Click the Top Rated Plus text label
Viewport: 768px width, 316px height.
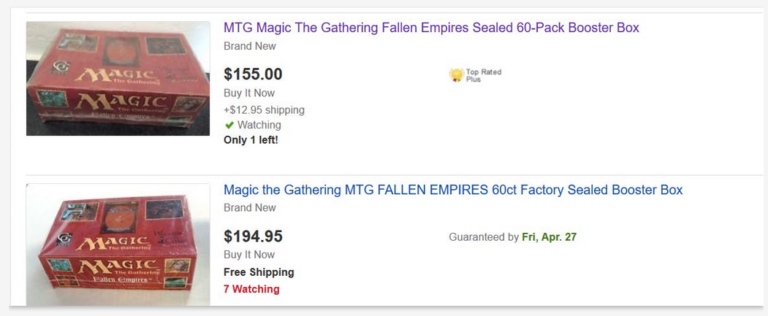click(483, 74)
